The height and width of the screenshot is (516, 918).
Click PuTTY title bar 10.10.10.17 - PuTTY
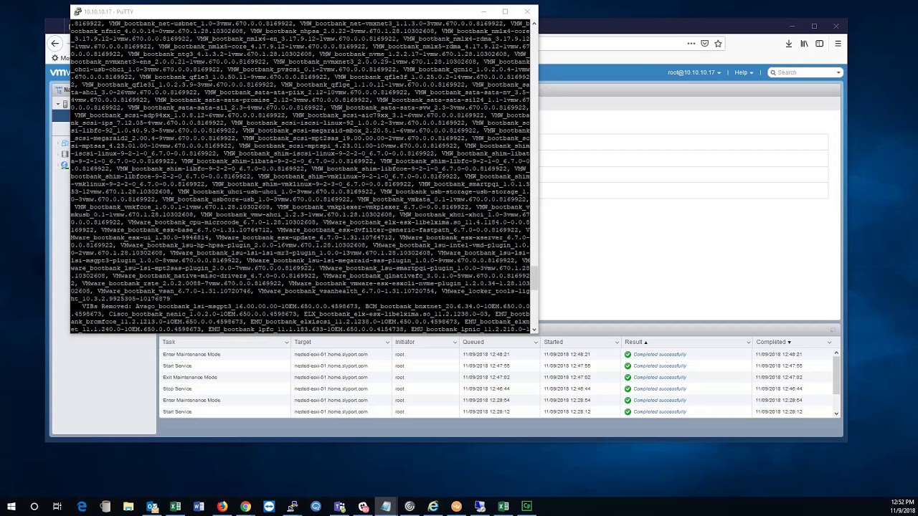(x=108, y=11)
